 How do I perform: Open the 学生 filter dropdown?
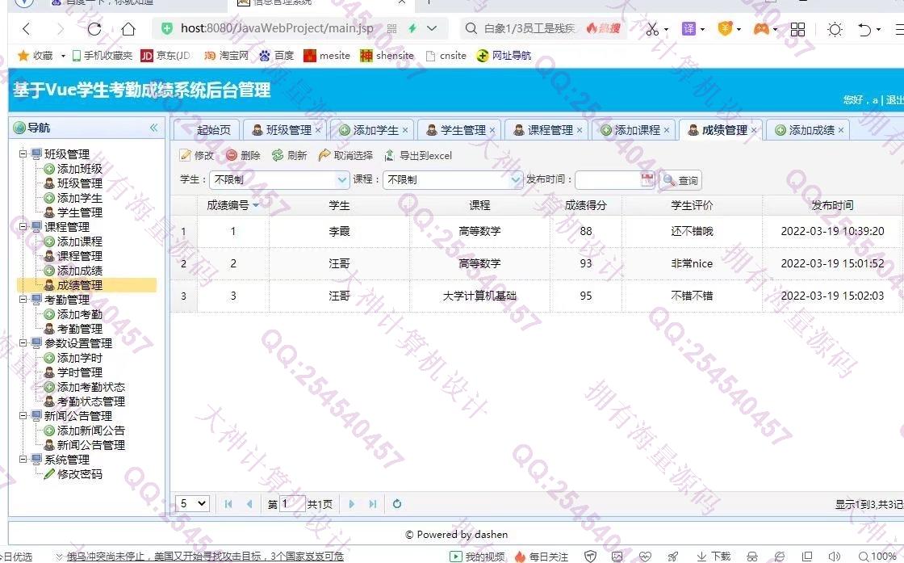[x=342, y=180]
